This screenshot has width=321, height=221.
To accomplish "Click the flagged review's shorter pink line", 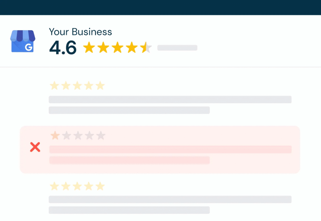I will point(129,160).
